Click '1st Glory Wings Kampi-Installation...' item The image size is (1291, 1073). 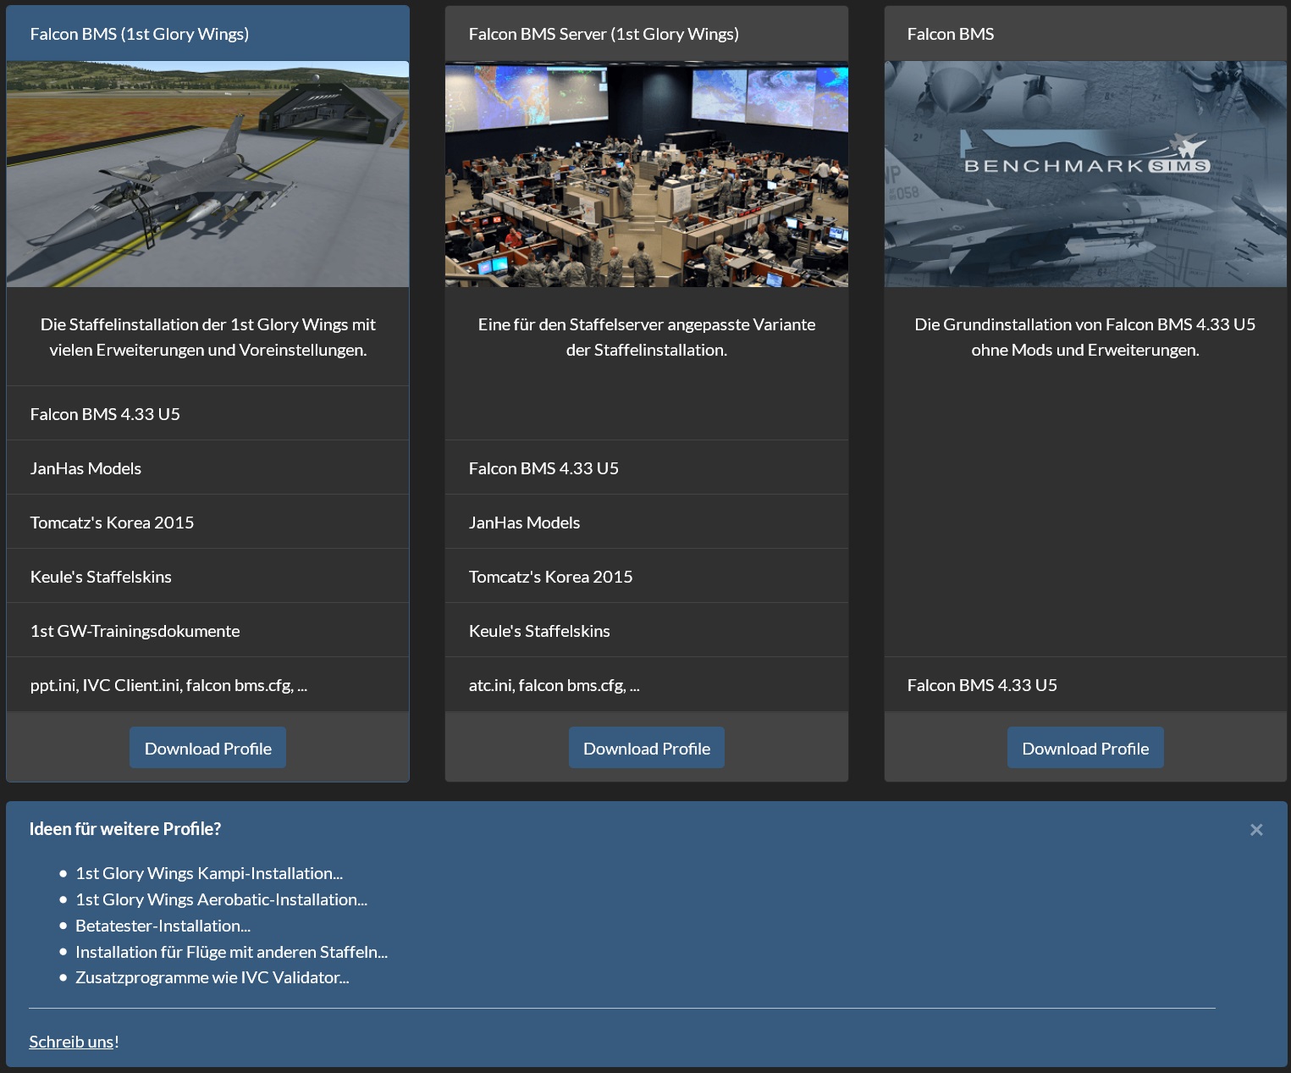point(209,873)
